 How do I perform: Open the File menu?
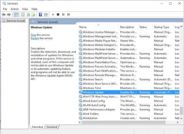pos(5,9)
